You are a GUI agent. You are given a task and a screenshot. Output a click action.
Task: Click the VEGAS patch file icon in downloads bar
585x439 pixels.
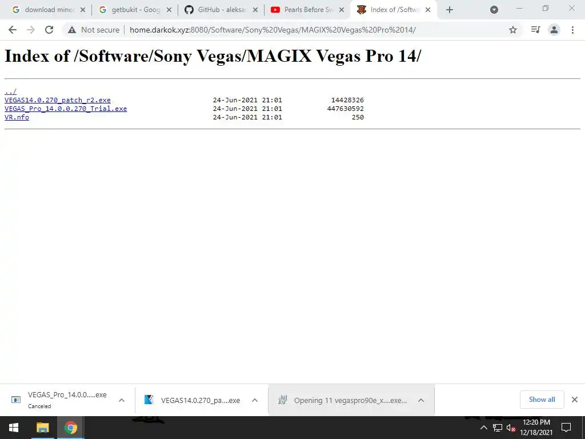149,400
